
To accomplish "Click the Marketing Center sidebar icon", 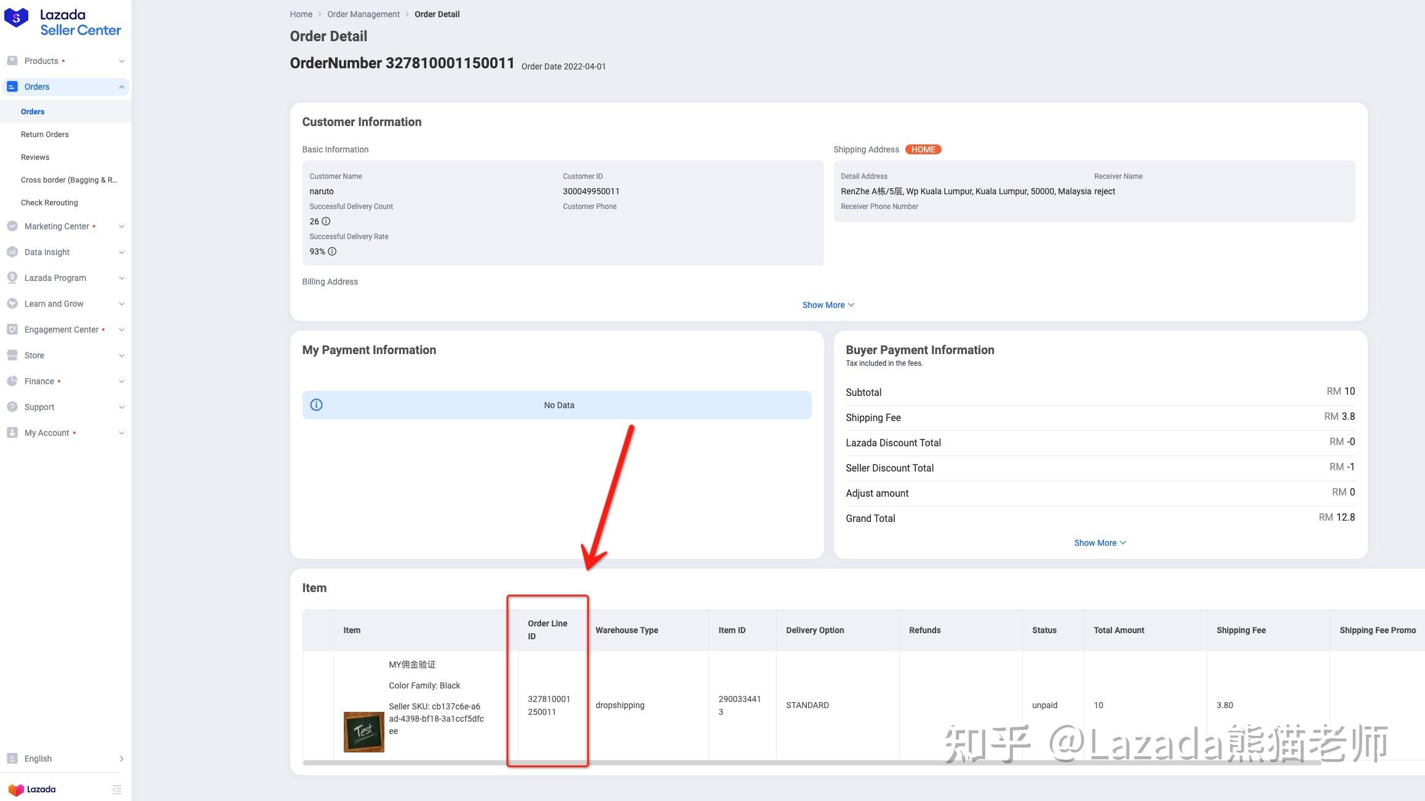I will 12,226.
